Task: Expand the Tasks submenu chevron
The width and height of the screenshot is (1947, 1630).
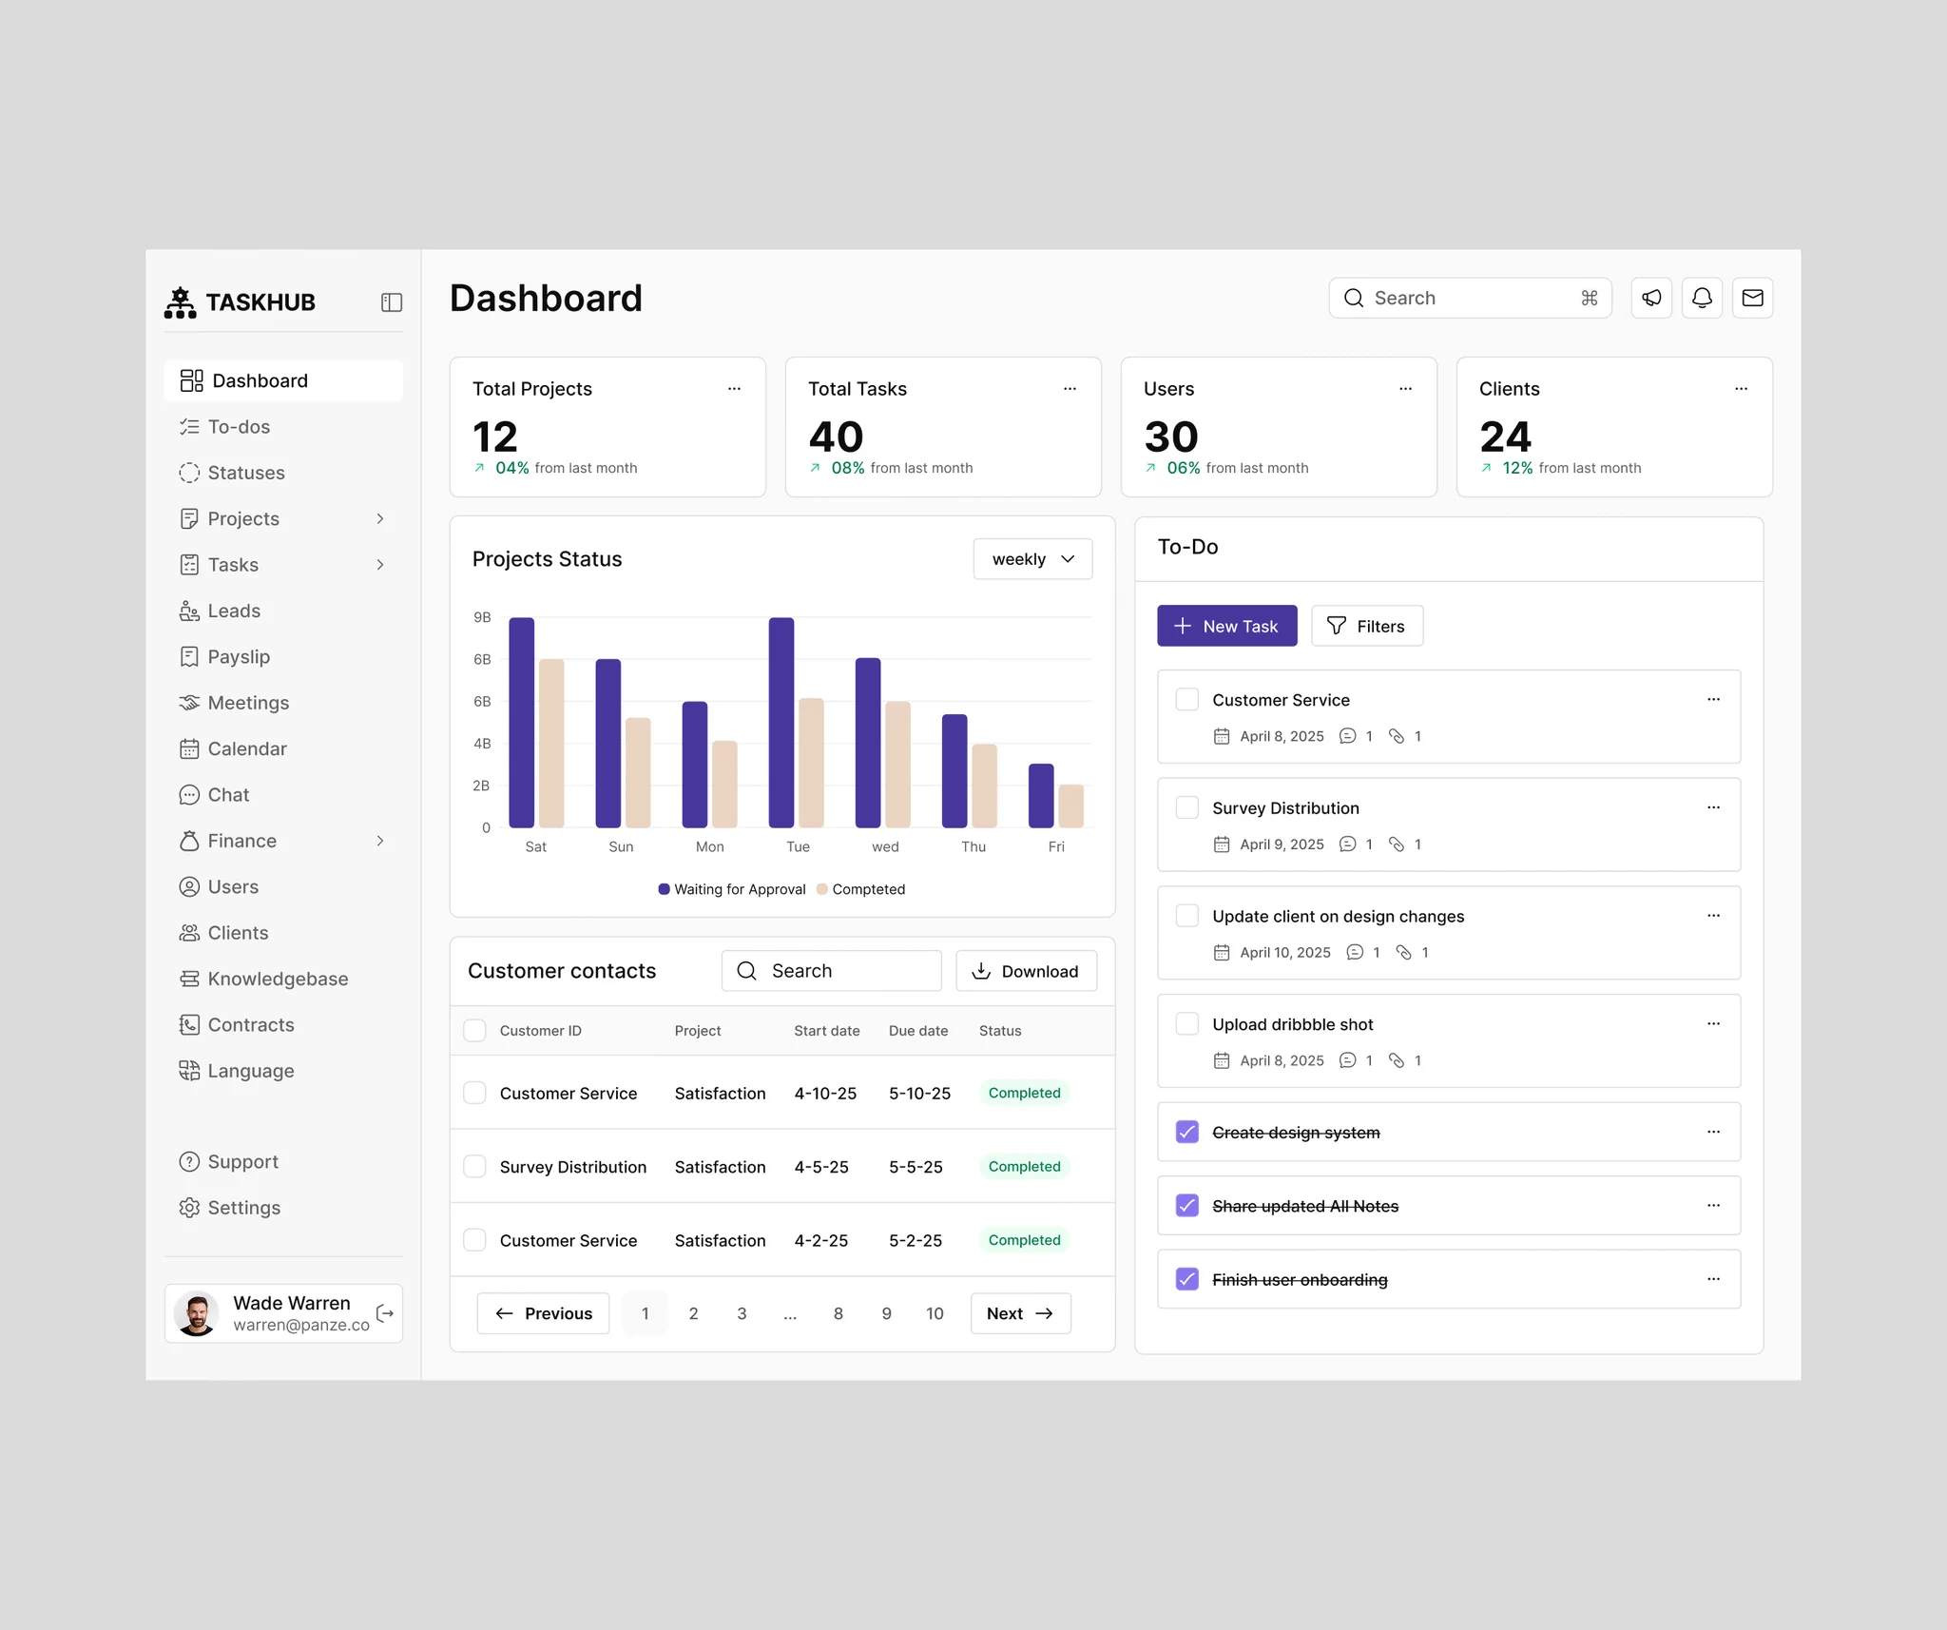Action: [380, 565]
